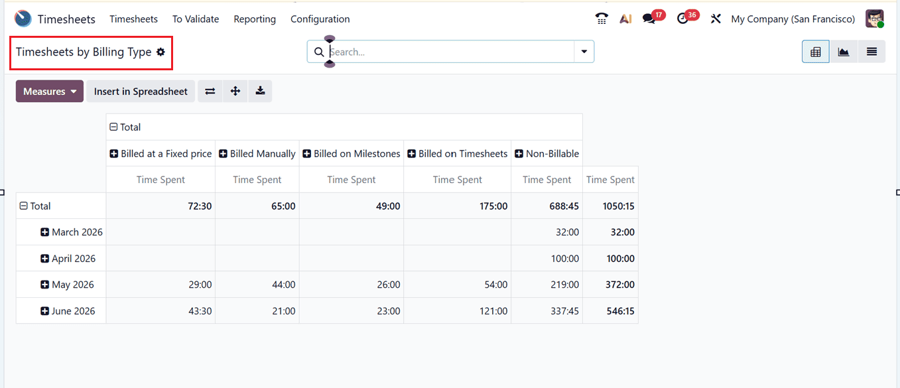Click the May 2026 cell 44:00
This screenshot has height=388, width=900.
(257, 285)
